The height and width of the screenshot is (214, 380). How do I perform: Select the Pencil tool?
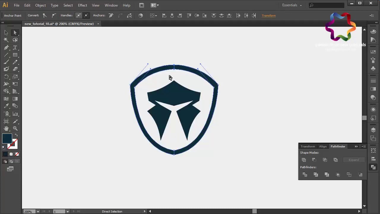click(15, 62)
